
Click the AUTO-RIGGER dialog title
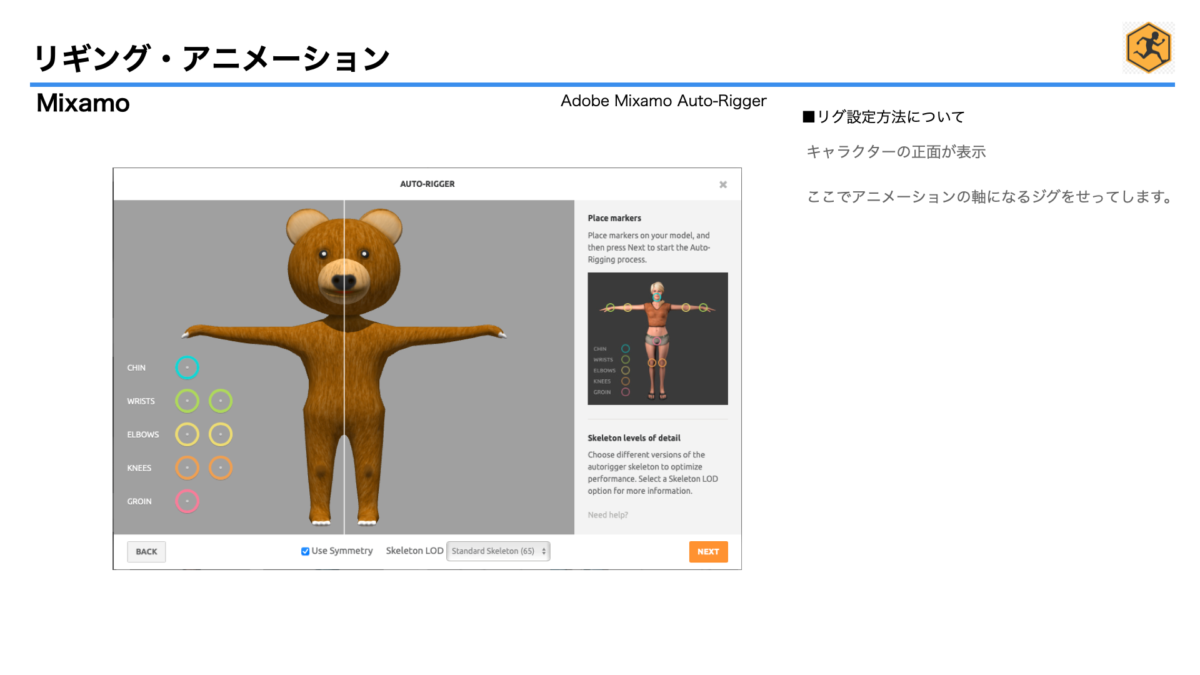point(427,184)
